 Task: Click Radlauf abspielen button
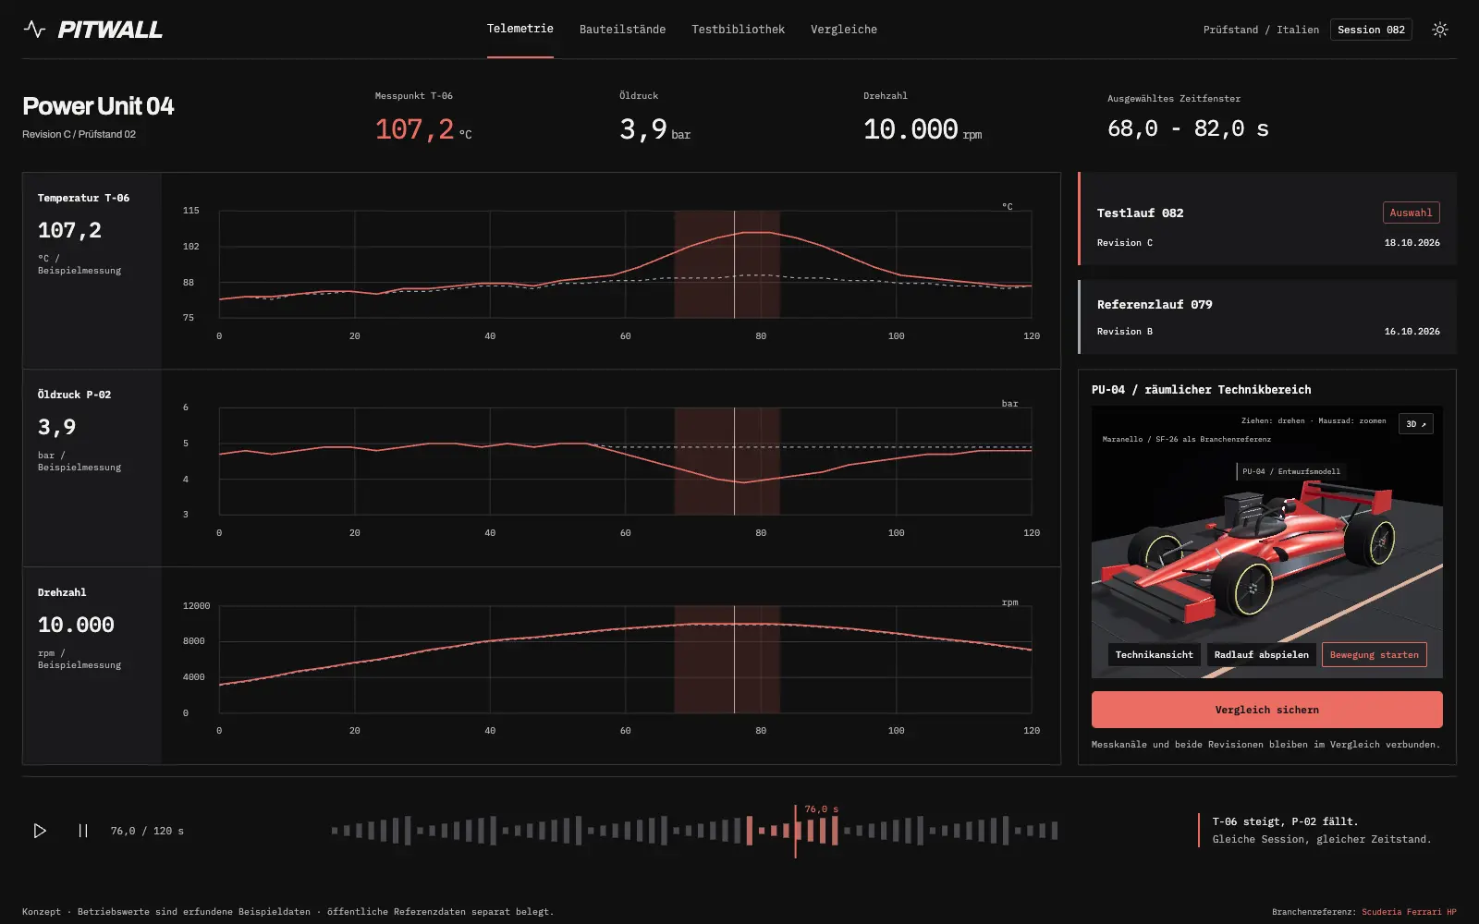point(1261,654)
